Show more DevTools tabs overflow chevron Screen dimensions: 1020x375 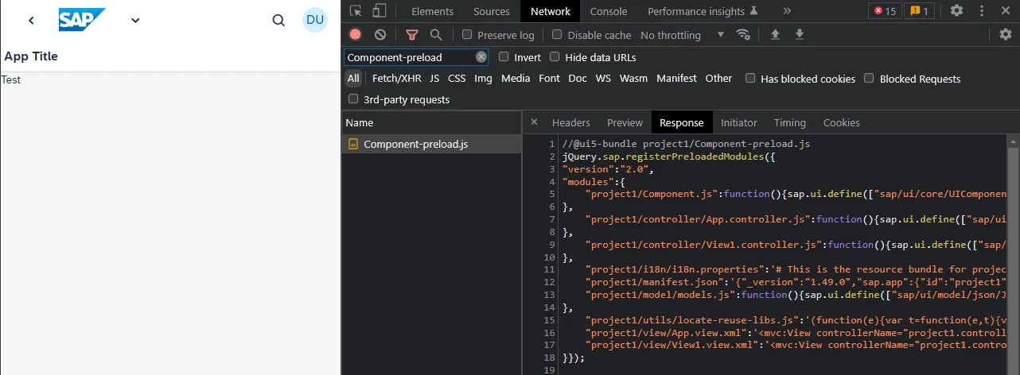[787, 11]
